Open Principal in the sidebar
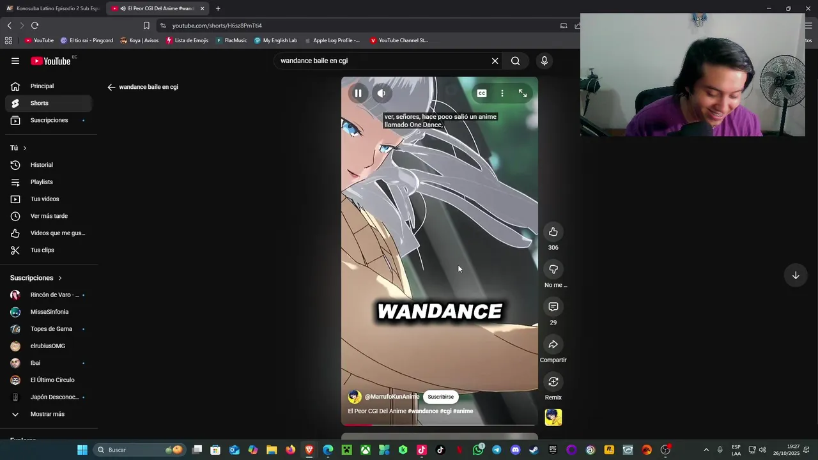Image resolution: width=818 pixels, height=460 pixels. (48, 86)
